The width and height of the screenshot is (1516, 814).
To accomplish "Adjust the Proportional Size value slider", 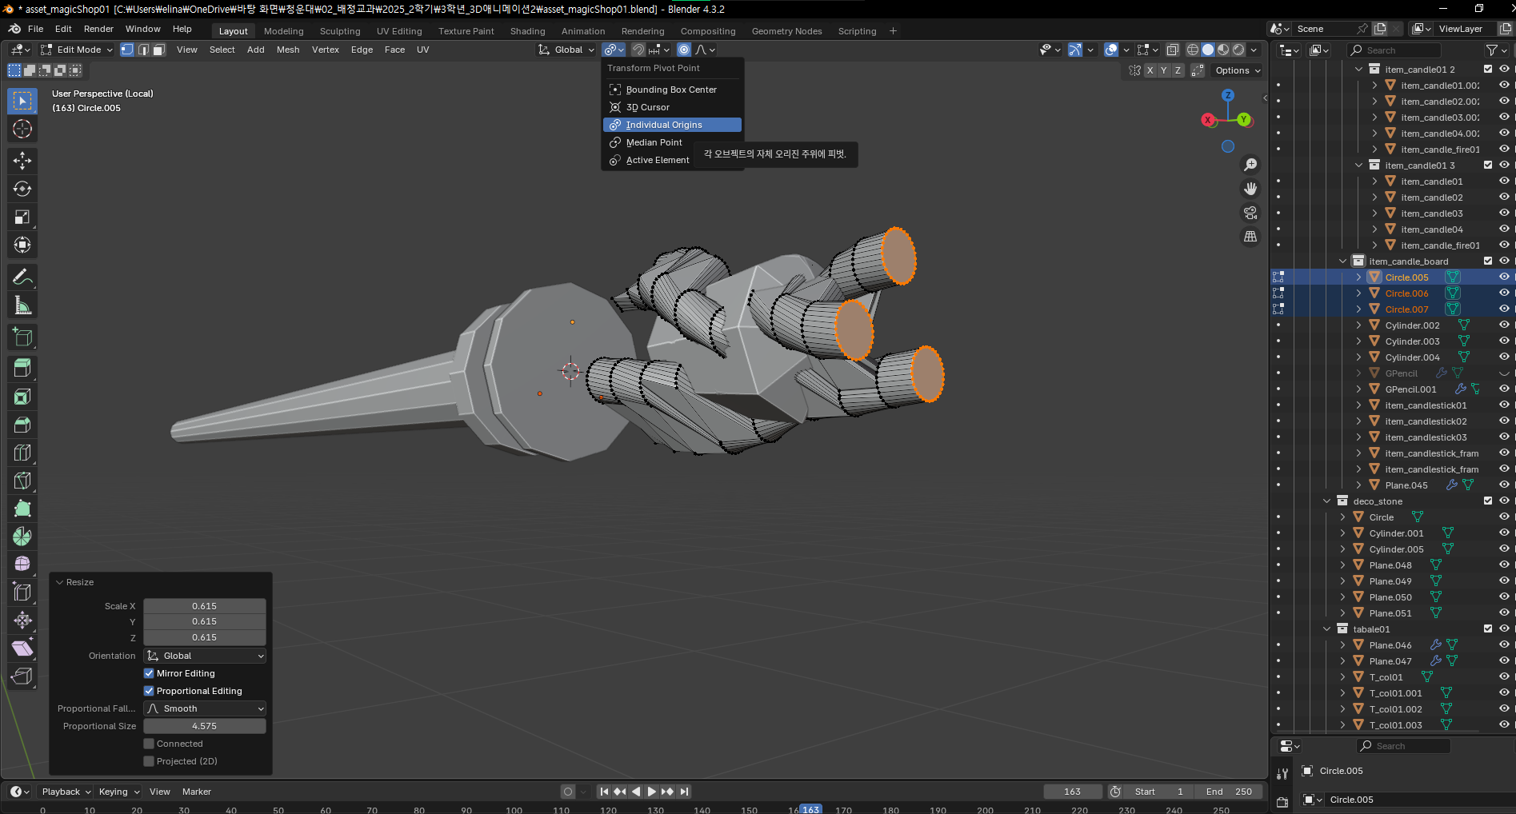I will 205,726.
